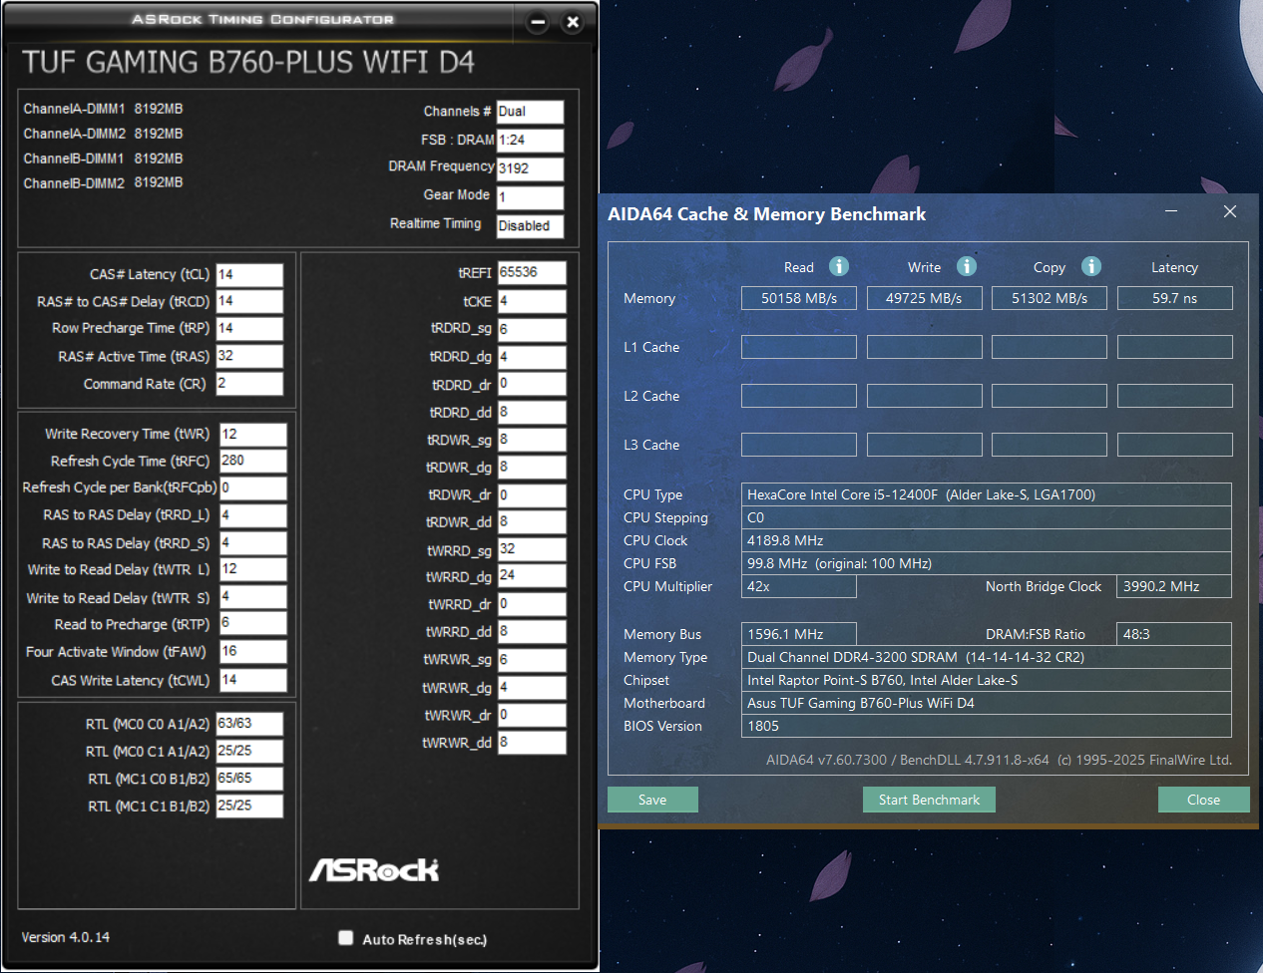
Task: Click the Realtime Timing field
Action: [531, 226]
